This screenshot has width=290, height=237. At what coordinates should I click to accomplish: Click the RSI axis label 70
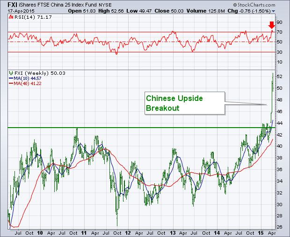tap(279, 32)
